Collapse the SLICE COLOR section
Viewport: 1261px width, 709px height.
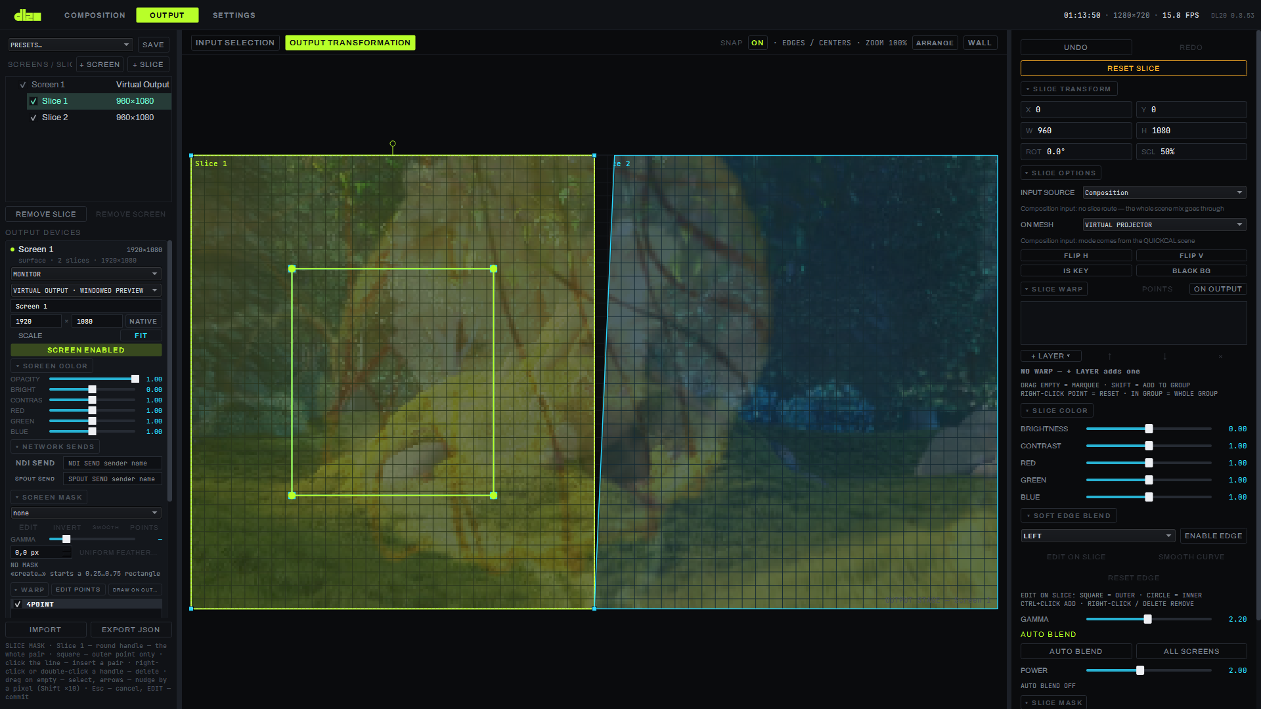coord(1057,410)
